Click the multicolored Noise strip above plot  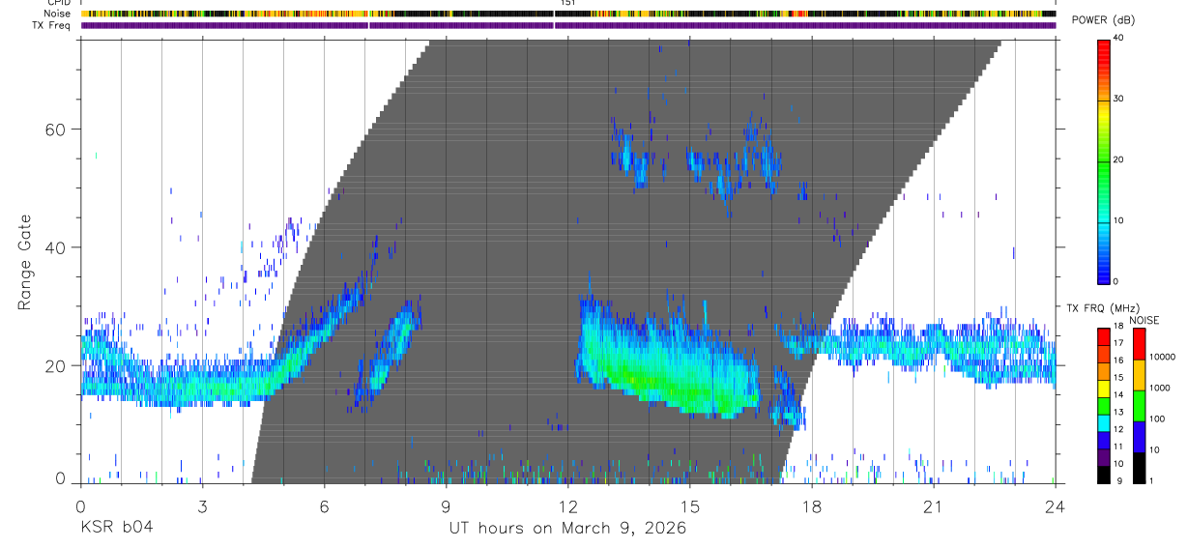[567, 14]
